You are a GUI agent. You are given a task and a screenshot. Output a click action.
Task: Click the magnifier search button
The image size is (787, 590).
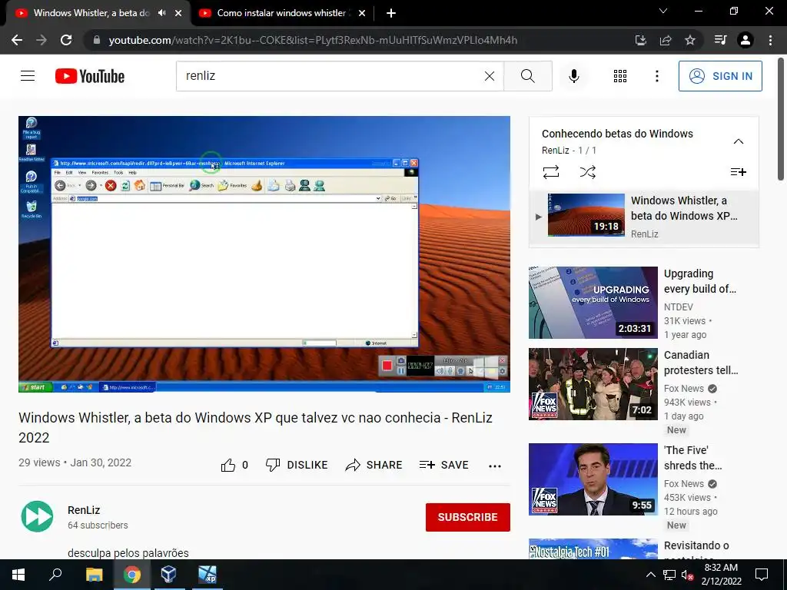click(x=527, y=76)
